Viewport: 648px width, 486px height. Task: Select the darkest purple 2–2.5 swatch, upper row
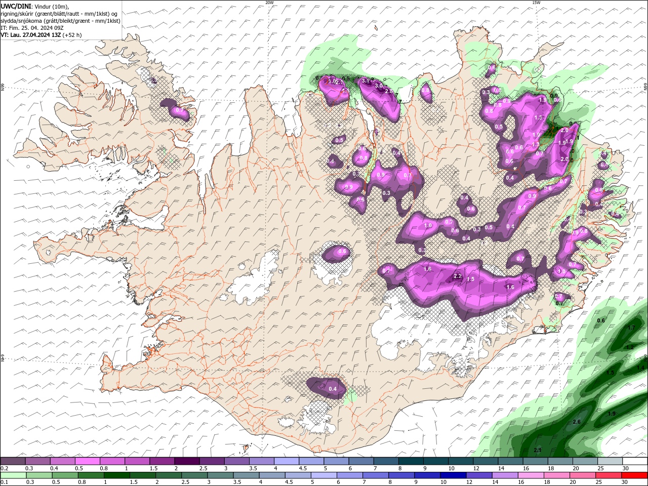(187, 461)
